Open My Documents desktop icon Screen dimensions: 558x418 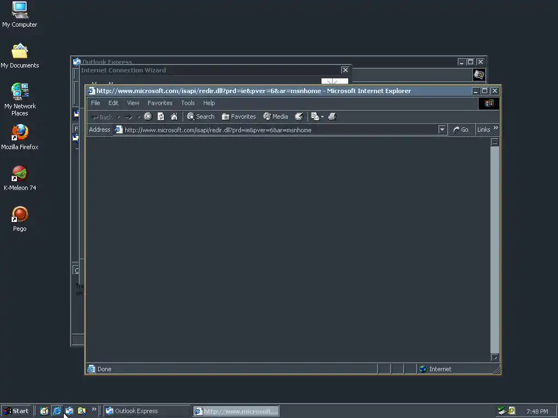(x=20, y=56)
